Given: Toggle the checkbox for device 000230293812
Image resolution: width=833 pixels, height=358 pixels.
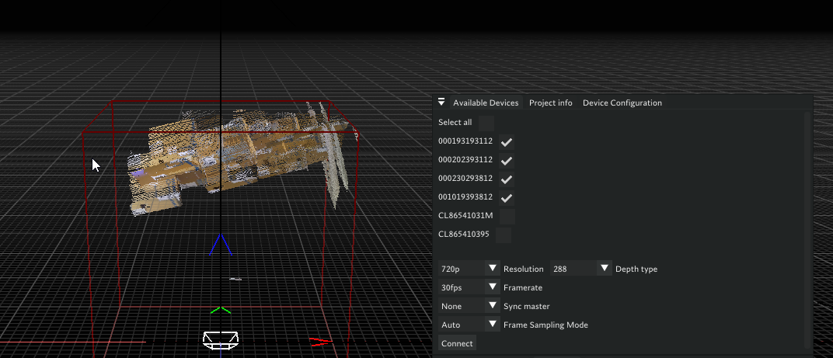Looking at the screenshot, I should coord(506,179).
